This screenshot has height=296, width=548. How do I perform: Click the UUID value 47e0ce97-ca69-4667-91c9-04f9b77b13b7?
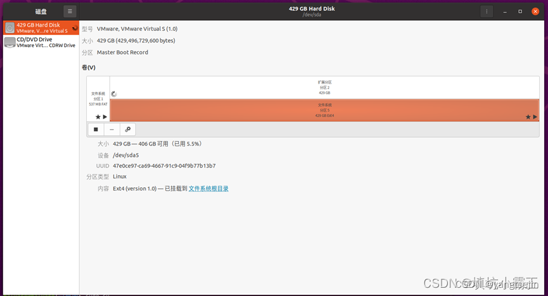[164, 166]
